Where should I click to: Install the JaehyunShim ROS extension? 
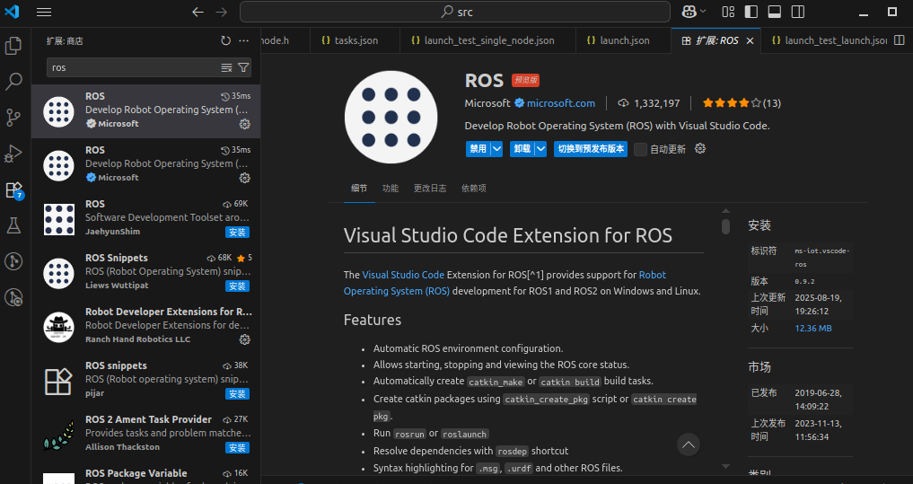point(238,233)
